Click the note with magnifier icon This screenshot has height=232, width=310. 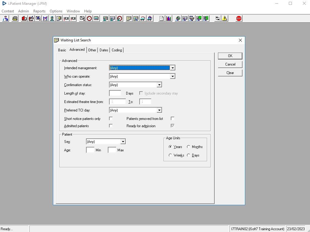(136, 18)
